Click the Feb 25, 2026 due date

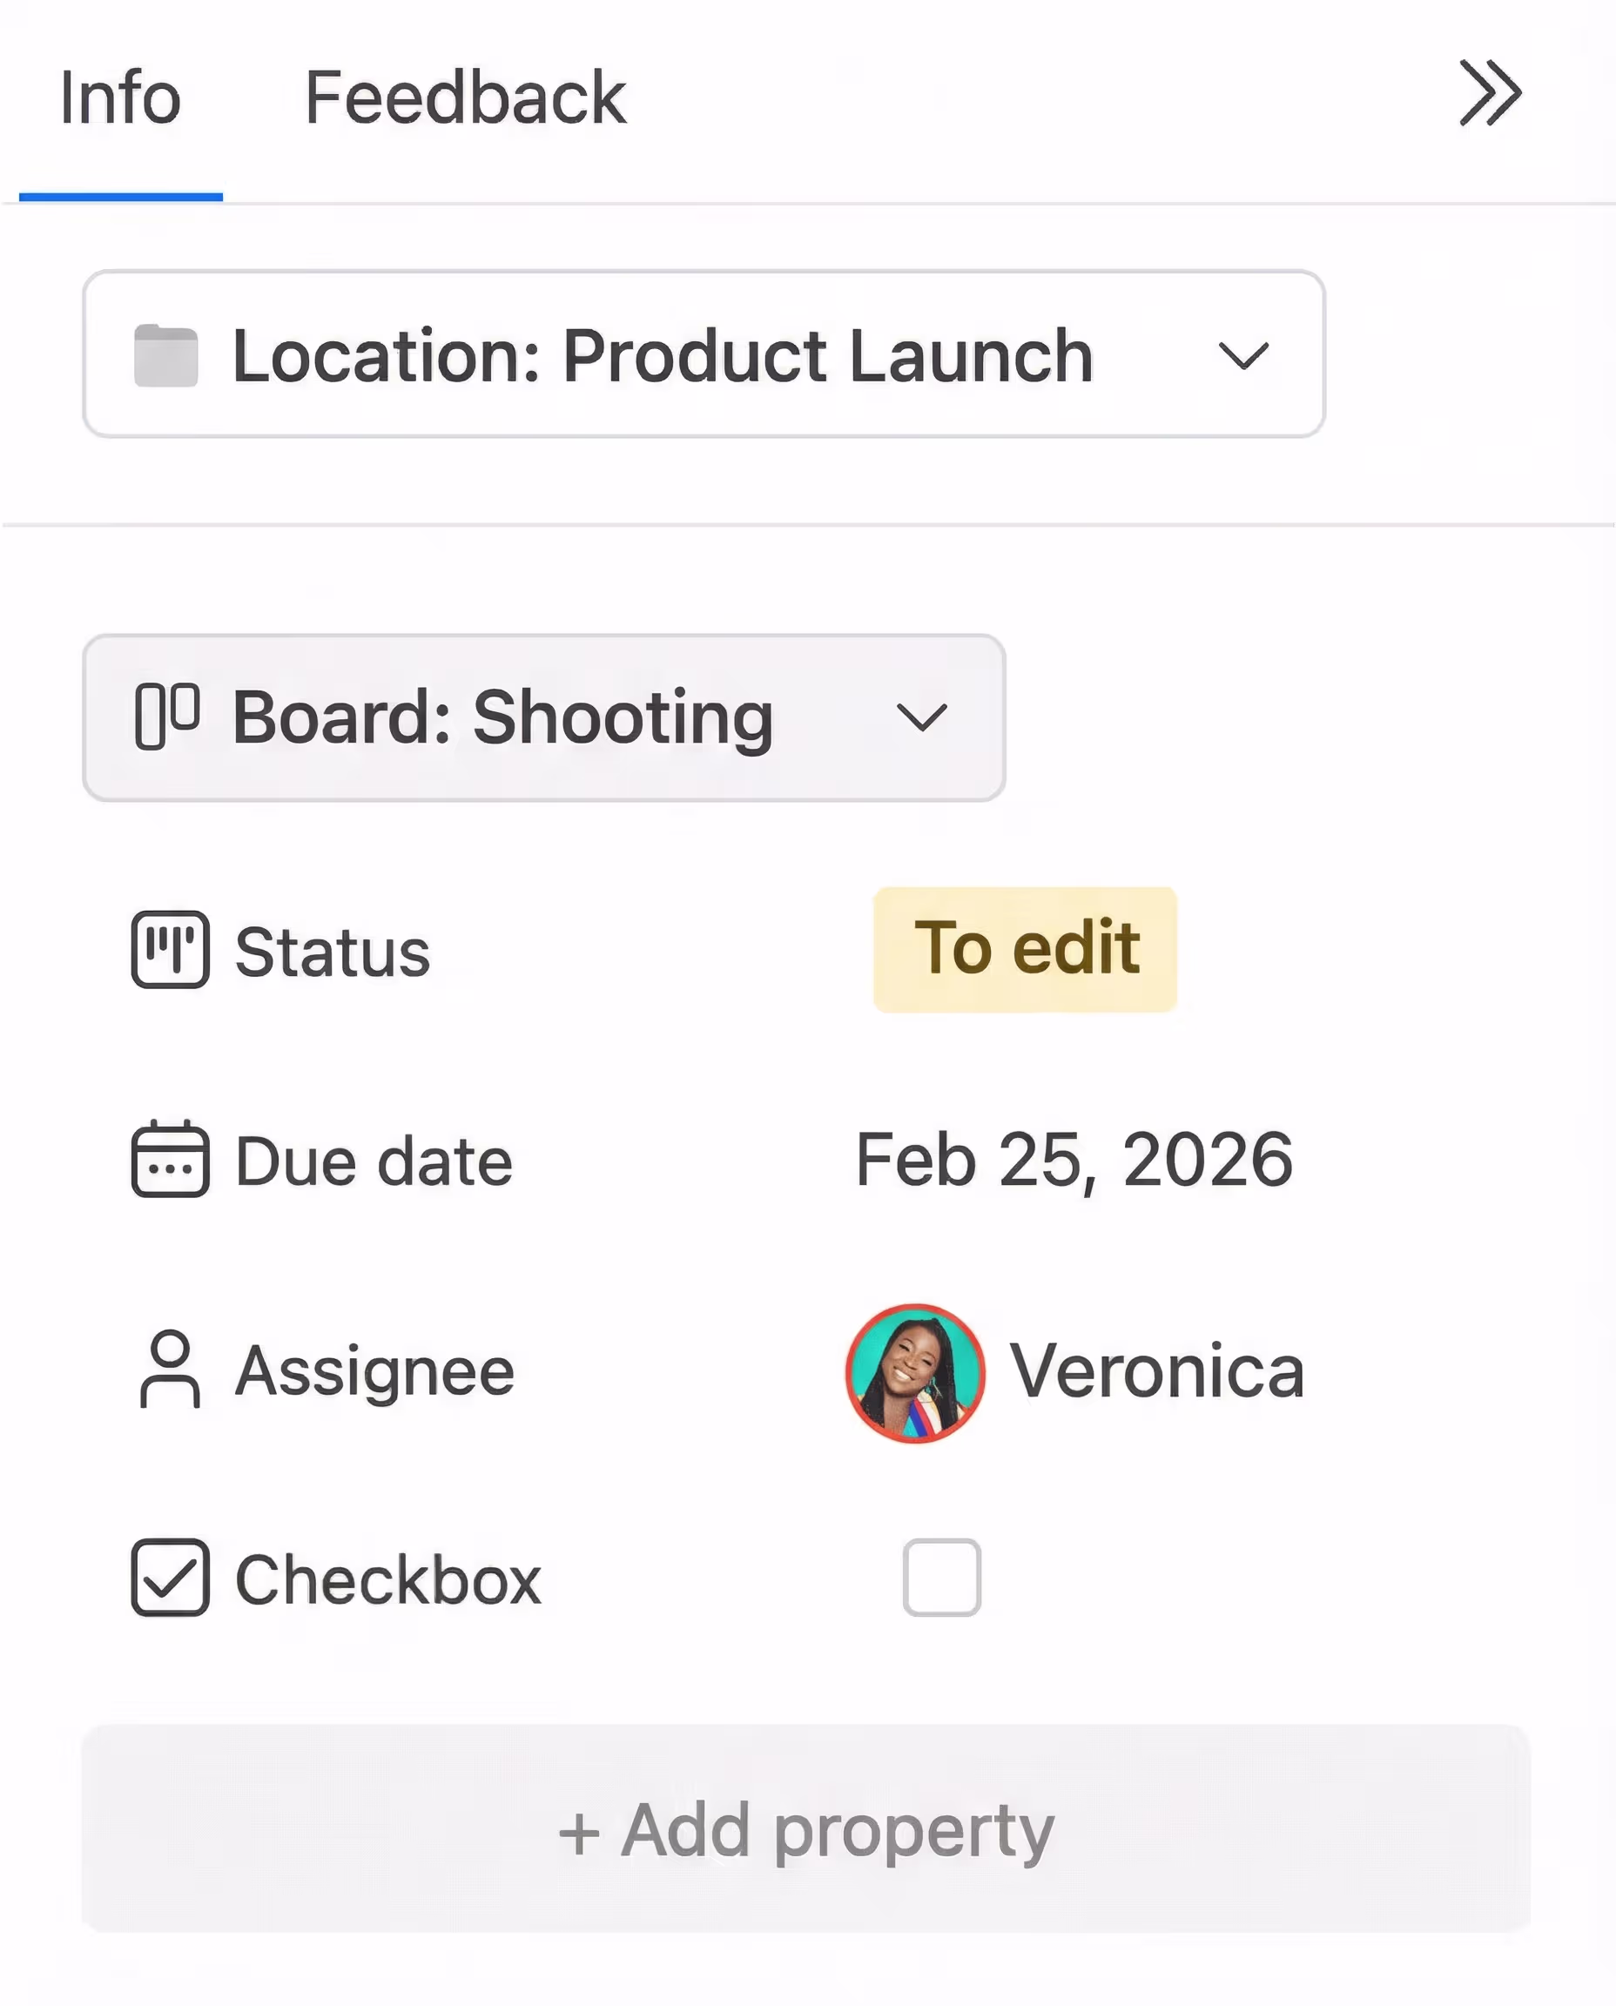click(x=1074, y=1160)
